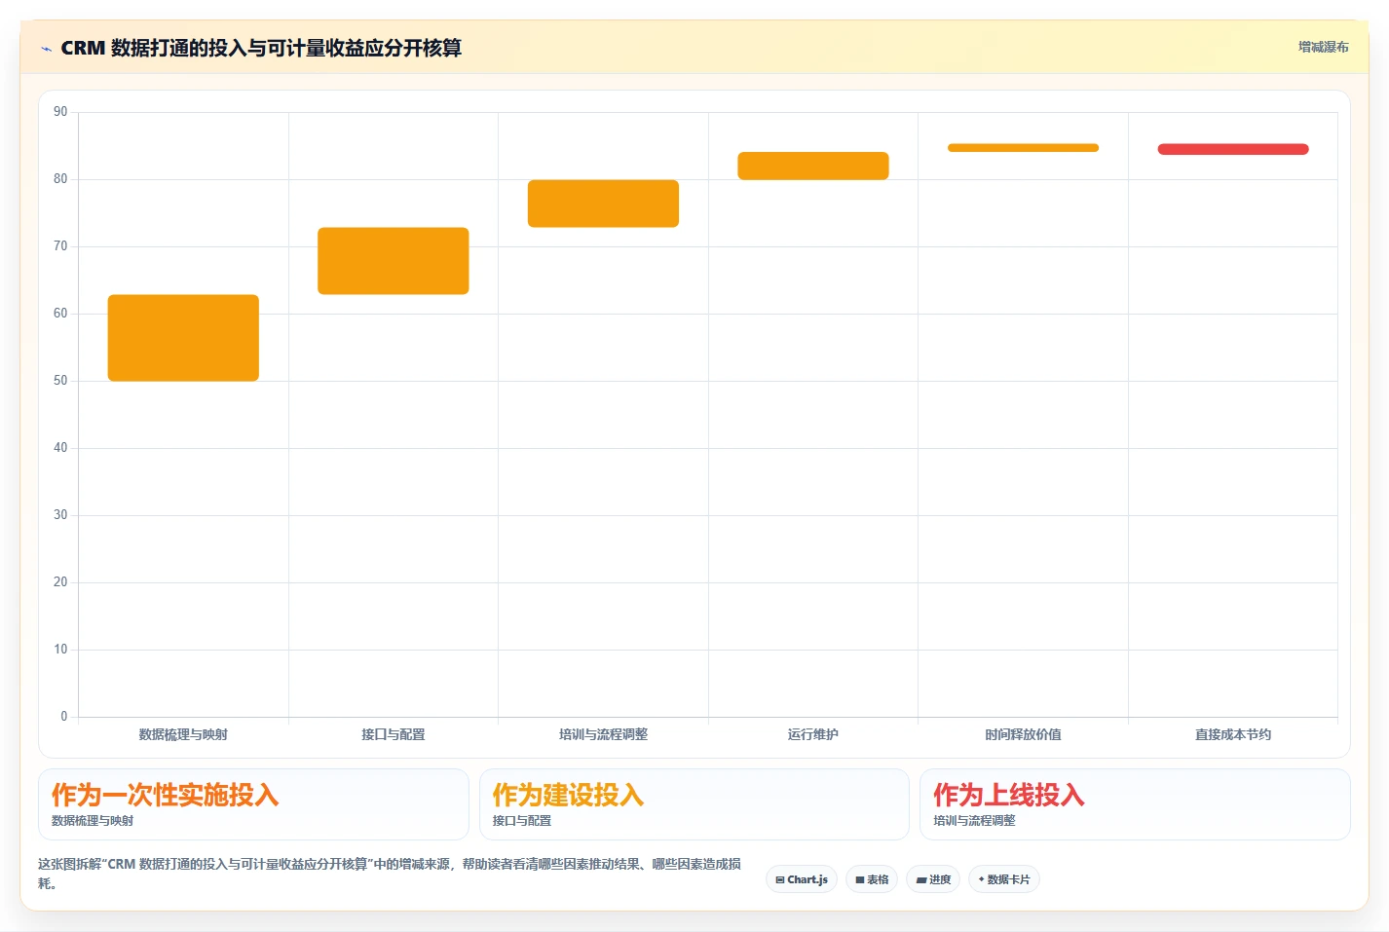Open the 作为建设投入 data card

point(694,804)
